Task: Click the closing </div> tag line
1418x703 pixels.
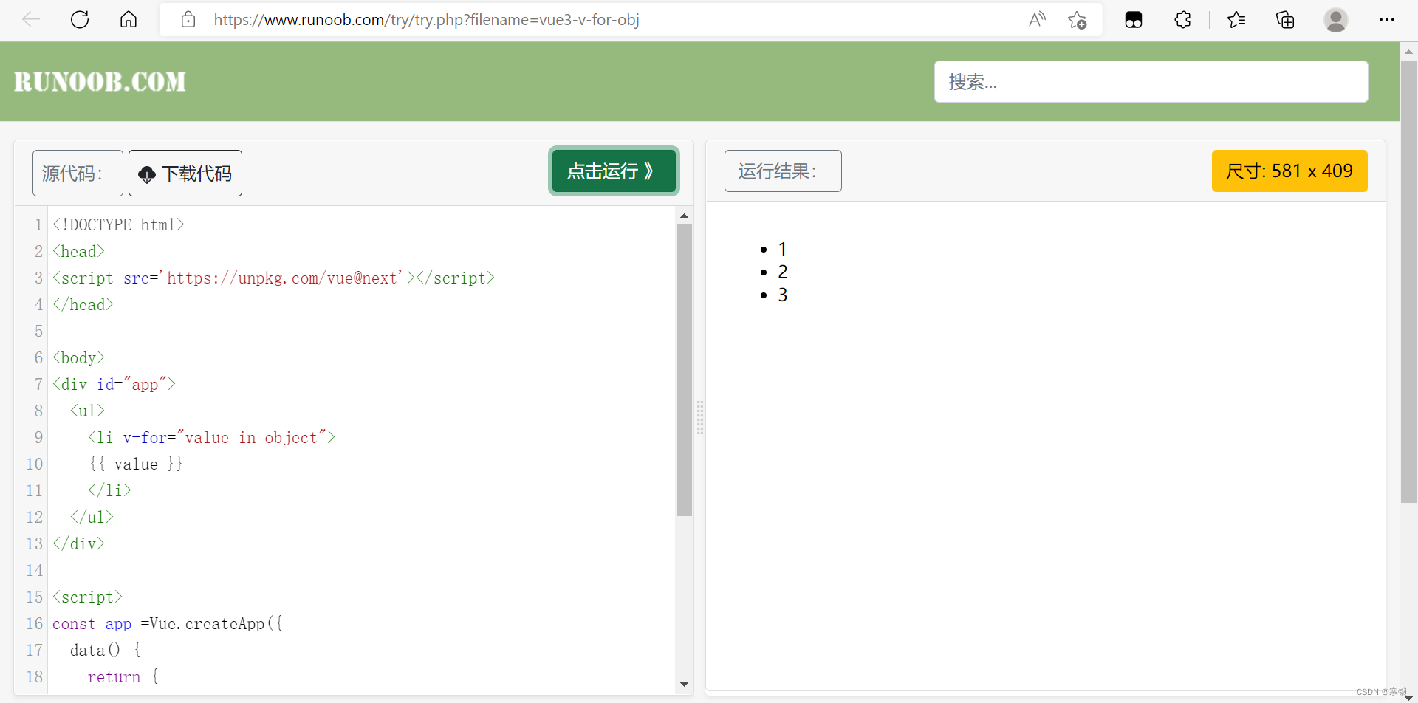Action: (78, 543)
